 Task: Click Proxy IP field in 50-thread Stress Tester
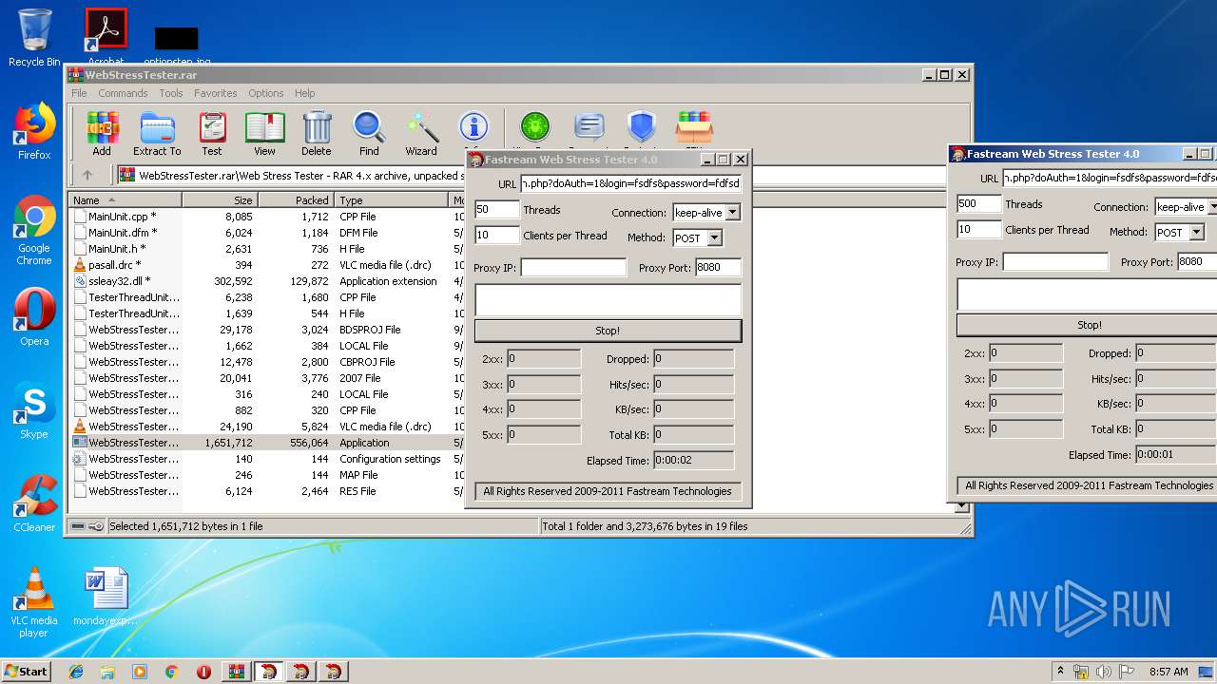click(573, 268)
